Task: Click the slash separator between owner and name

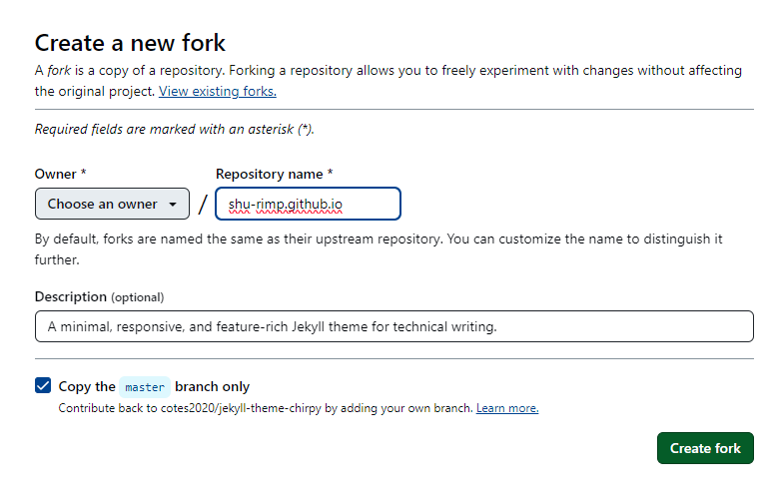Action: 203,205
